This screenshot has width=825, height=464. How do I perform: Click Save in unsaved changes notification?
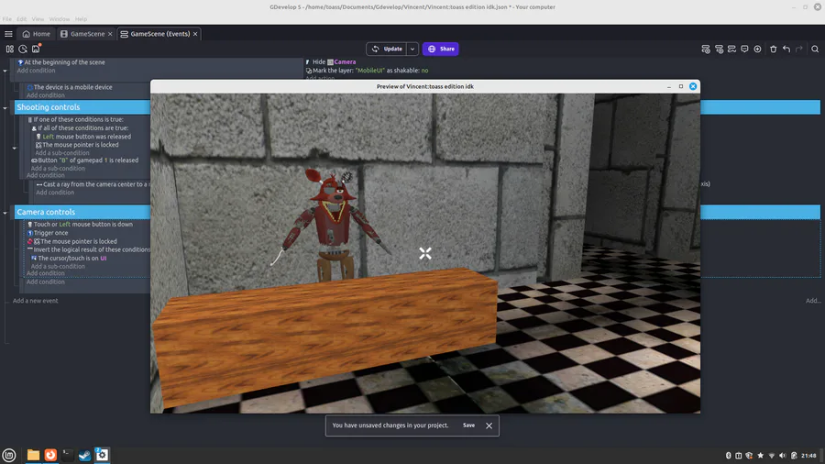[468, 425]
